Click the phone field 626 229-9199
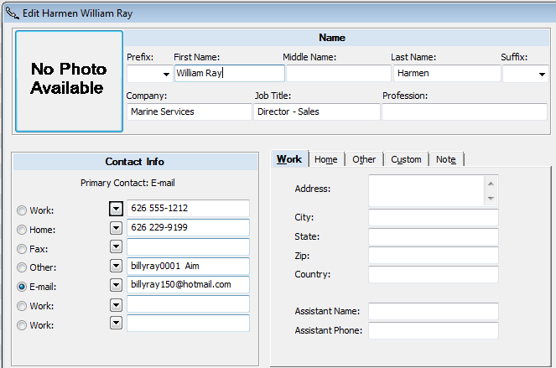Image resolution: width=556 pixels, height=368 pixels. coord(189,228)
